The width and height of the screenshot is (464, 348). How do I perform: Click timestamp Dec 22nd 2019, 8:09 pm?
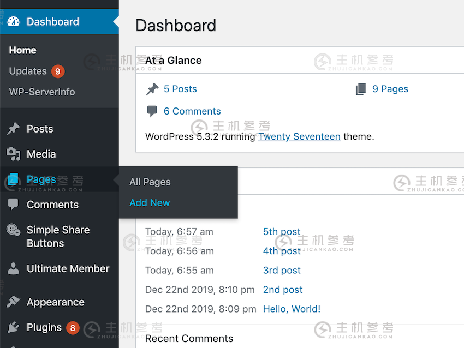coord(201,309)
